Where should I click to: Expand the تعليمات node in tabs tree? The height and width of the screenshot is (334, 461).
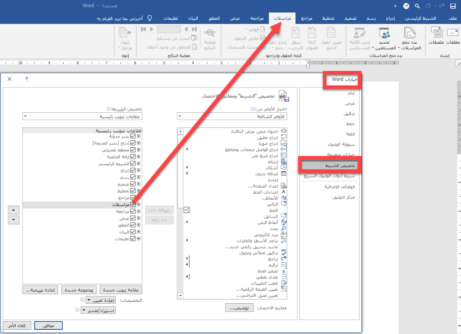138,239
